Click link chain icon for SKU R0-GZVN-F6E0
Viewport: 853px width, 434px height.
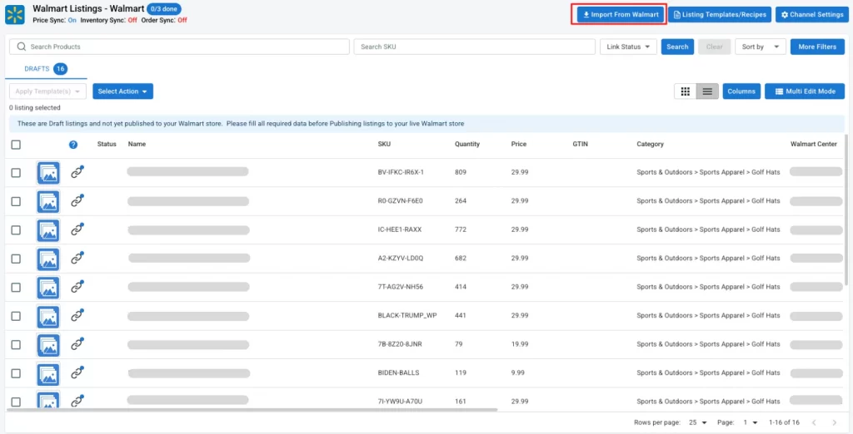click(x=77, y=201)
